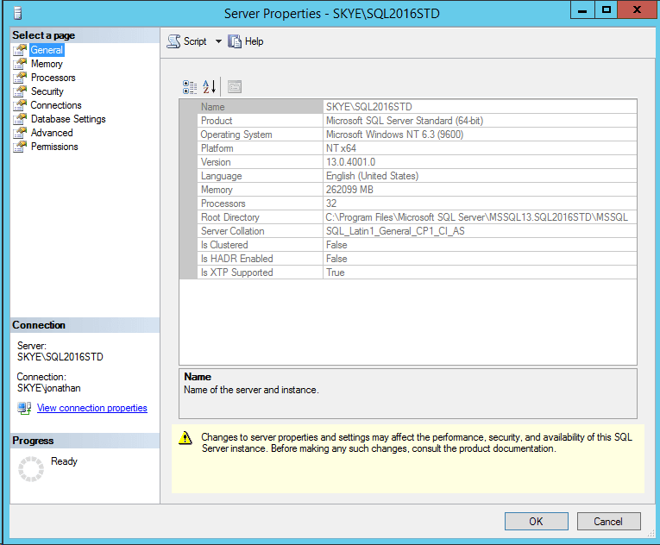660x545 pixels.
Task: Click the dialog resize grip corner
Action: pos(651,534)
